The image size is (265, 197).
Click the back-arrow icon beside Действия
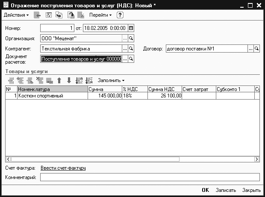click(37, 15)
